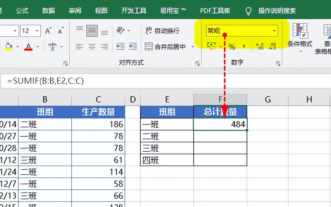Open the 条件格式 conditional formatting menu
The image size is (331, 207).
click(x=300, y=38)
